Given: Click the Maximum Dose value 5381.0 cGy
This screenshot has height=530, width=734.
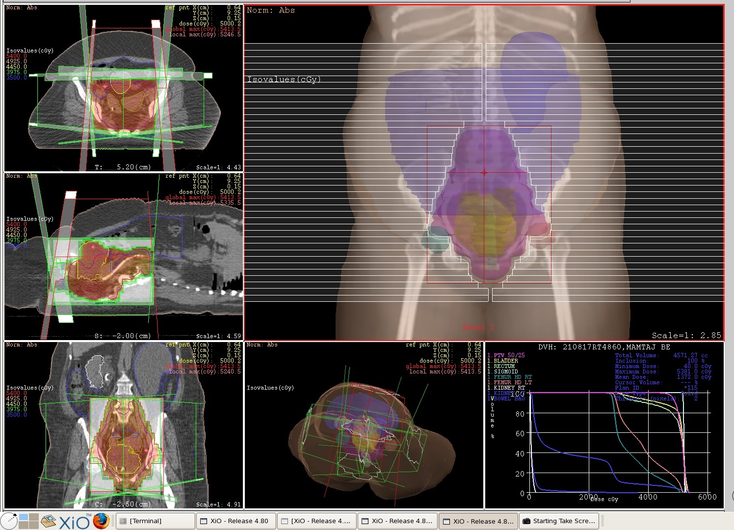Looking at the screenshot, I should (694, 371).
